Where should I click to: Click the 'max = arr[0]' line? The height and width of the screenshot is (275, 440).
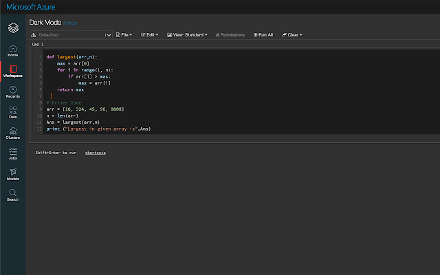[x=73, y=63]
